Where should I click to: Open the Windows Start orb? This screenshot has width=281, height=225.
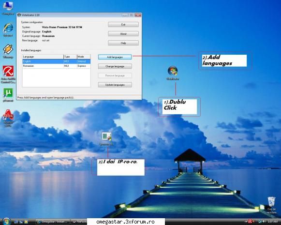click(x=7, y=222)
